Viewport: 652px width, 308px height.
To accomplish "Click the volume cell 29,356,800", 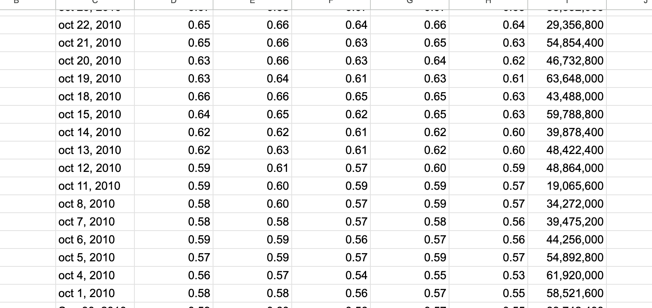I will [567, 25].
